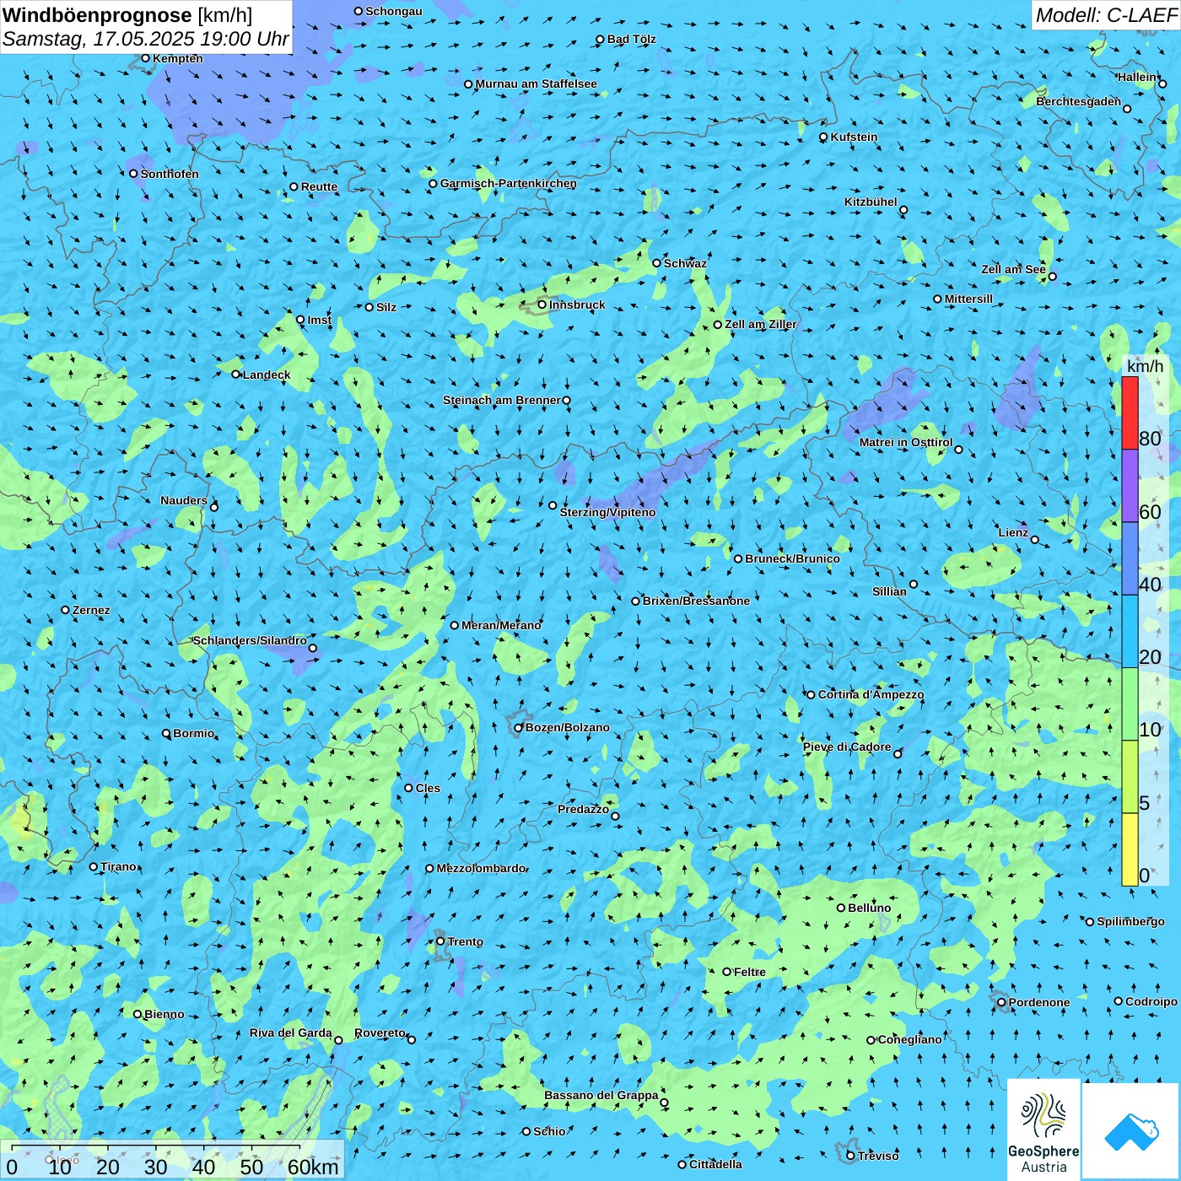1181x1181 pixels.
Task: Click the Predazzo label
Action: 584,809
